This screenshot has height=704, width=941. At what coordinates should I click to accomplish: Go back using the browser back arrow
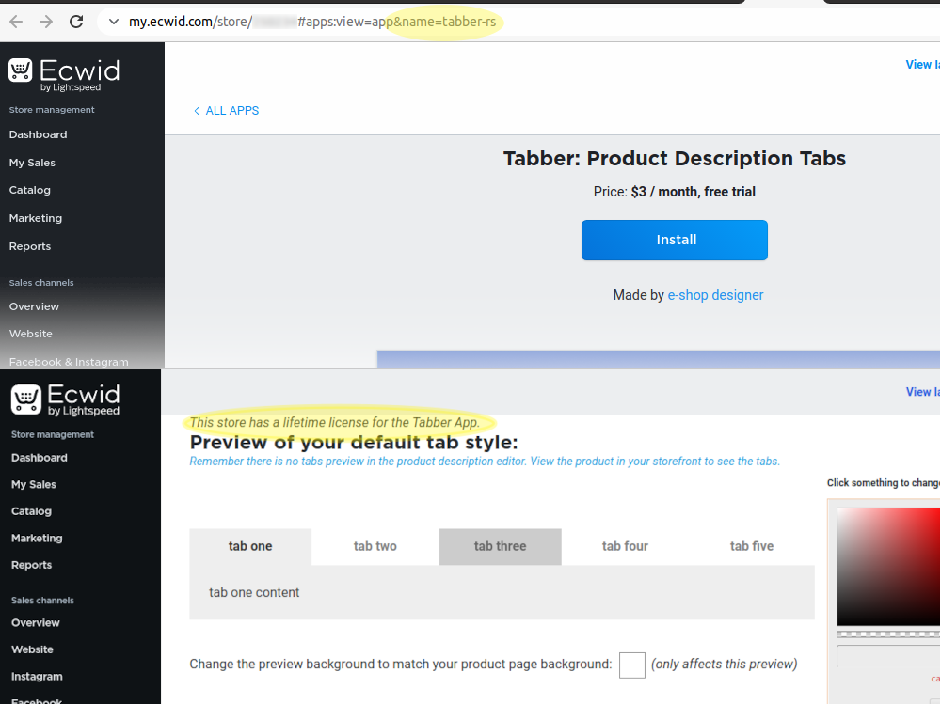pyautogui.click(x=16, y=23)
